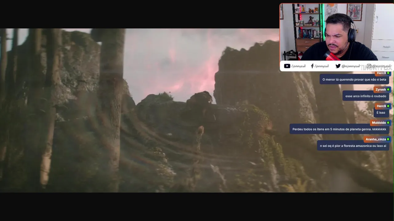Click the Kick badge beside Zynmh
The image size is (394, 221).
coord(388,90)
